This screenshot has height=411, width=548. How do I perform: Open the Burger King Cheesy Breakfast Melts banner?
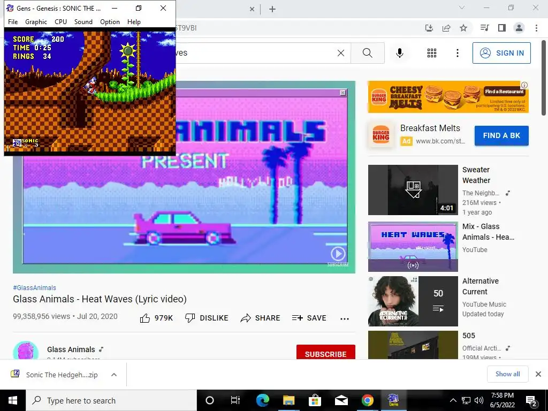[448, 97]
